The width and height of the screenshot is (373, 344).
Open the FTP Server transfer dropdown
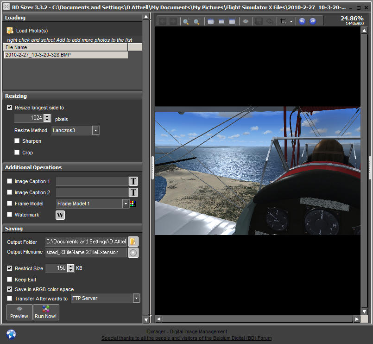(x=136, y=299)
